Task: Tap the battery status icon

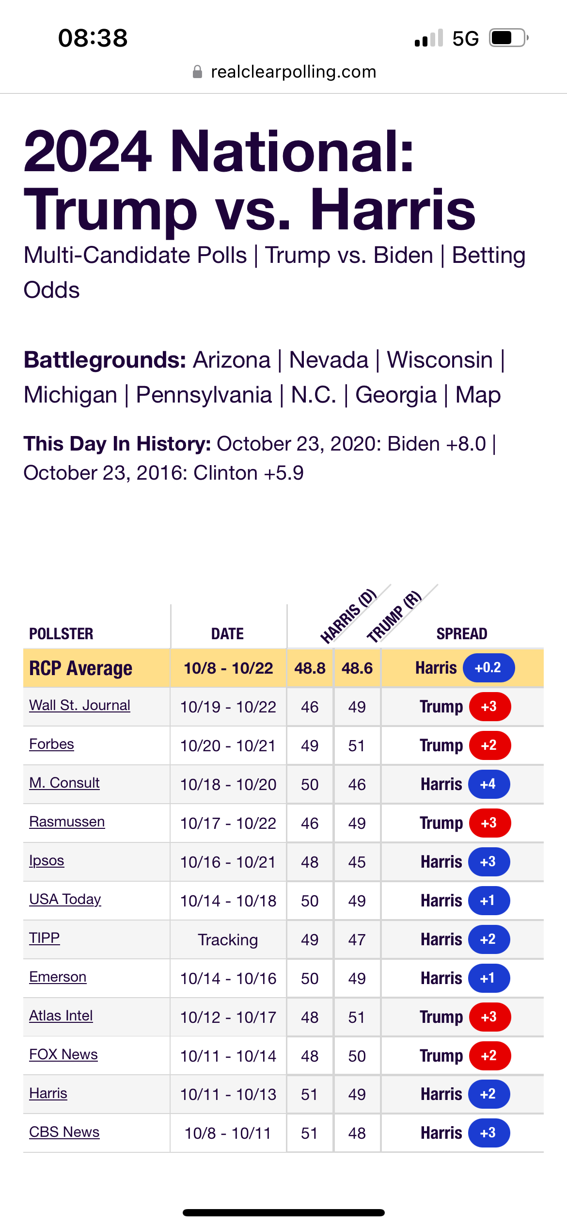Action: point(508,38)
